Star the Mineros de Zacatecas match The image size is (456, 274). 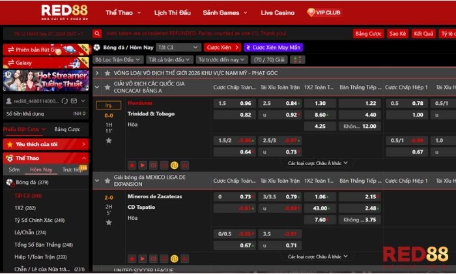pyautogui.click(x=109, y=222)
